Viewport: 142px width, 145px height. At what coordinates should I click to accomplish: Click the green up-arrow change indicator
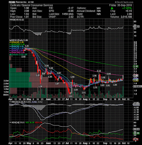click(x=112, y=8)
